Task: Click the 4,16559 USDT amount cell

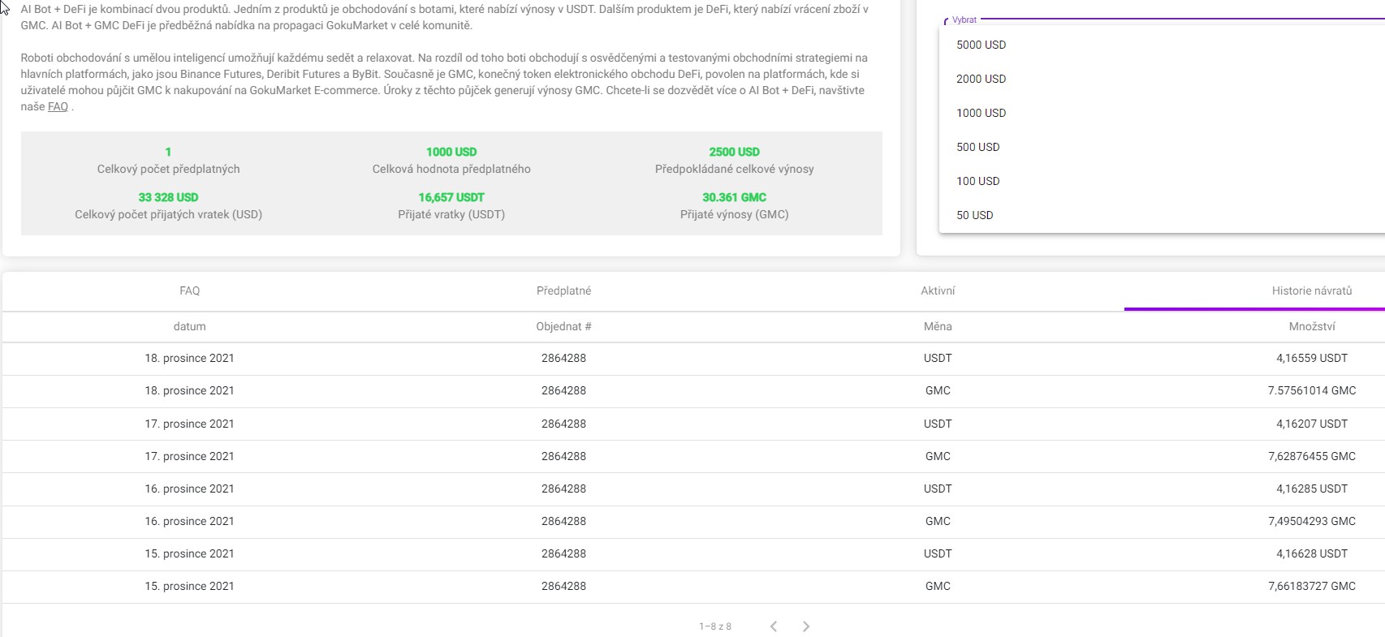Action: (x=1311, y=358)
